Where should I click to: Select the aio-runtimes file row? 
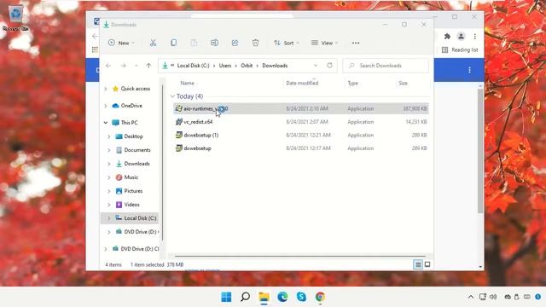(301, 108)
